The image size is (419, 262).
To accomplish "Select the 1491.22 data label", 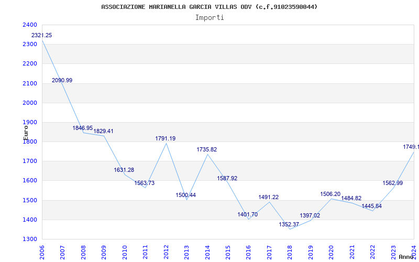I will point(269,198).
